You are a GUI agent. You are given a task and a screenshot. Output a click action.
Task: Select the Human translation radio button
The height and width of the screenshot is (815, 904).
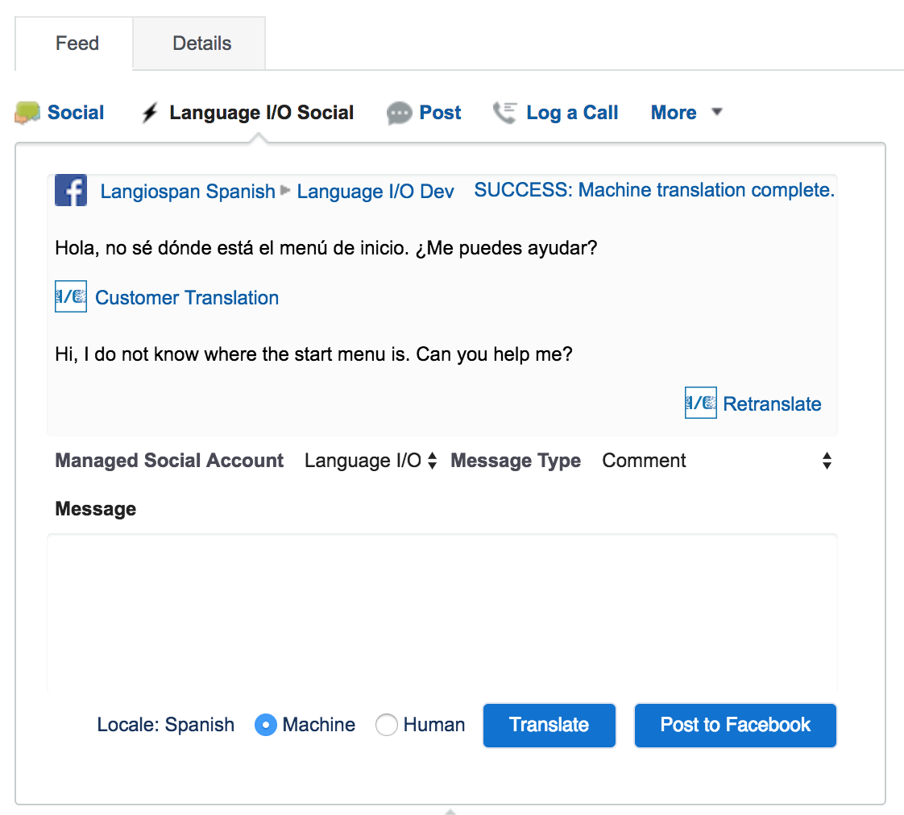pos(387,725)
